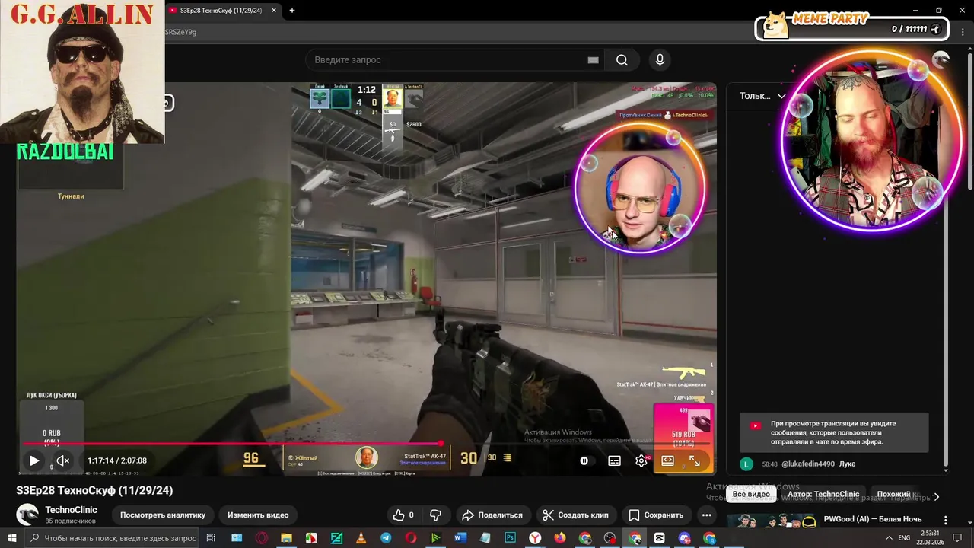
Task: Open File Explorer from the taskbar
Action: coord(286,538)
